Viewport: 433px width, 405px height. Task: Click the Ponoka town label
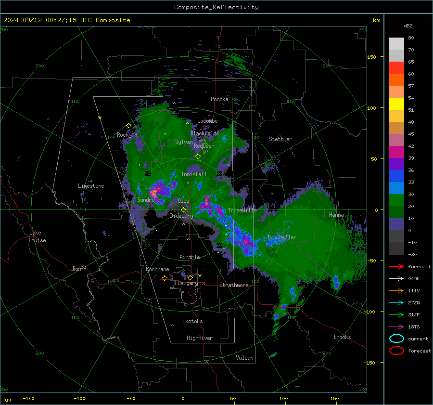219,99
